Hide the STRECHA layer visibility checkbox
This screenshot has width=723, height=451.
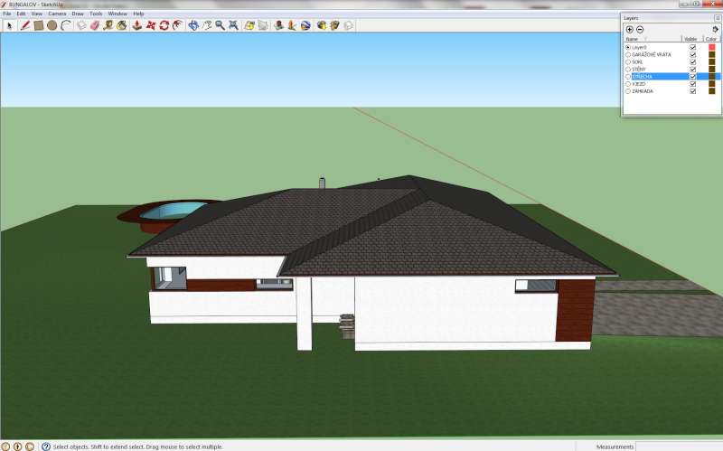coord(692,77)
